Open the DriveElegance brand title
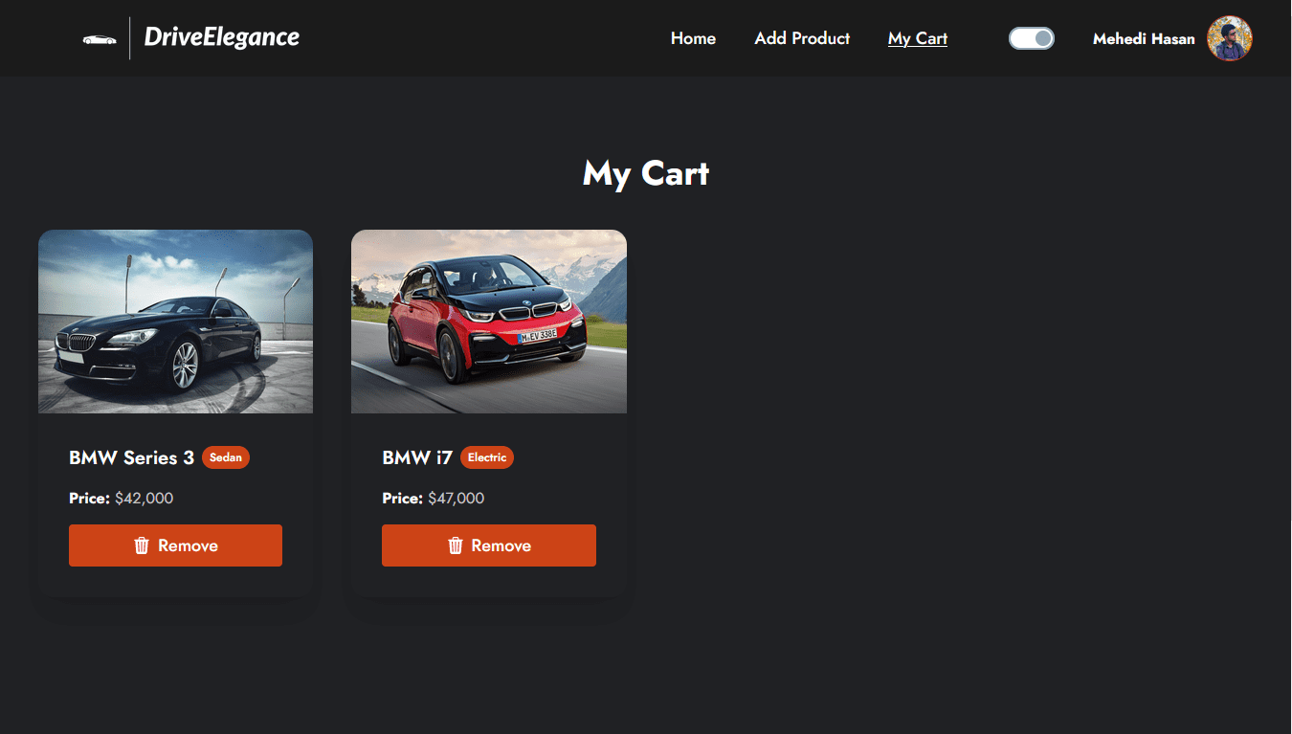Screen dimensions: 1292x734 (221, 37)
